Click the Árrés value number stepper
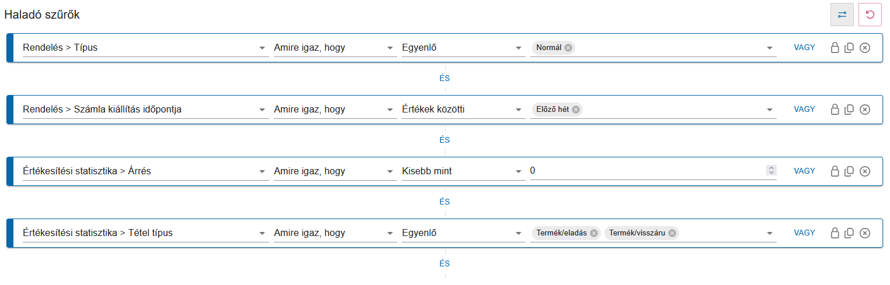The width and height of the screenshot is (890, 285). pyautogui.click(x=771, y=171)
